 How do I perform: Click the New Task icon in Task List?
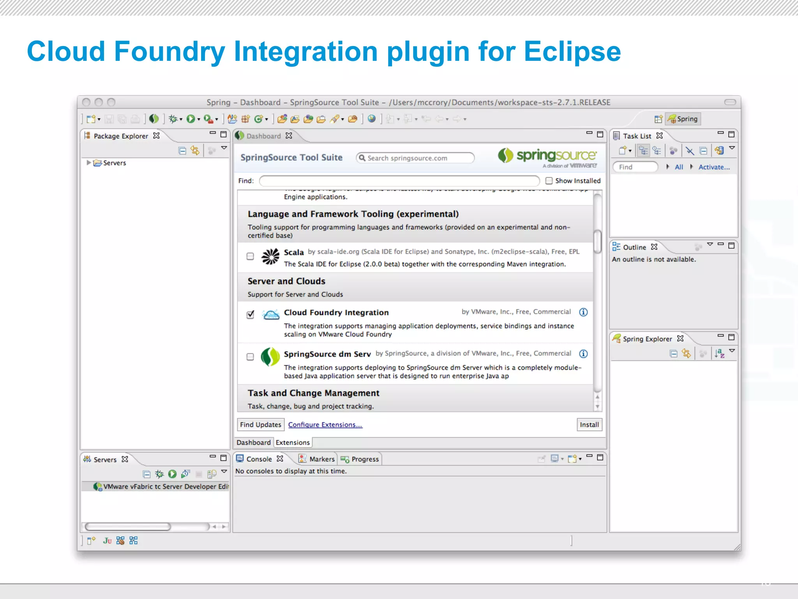coord(623,150)
